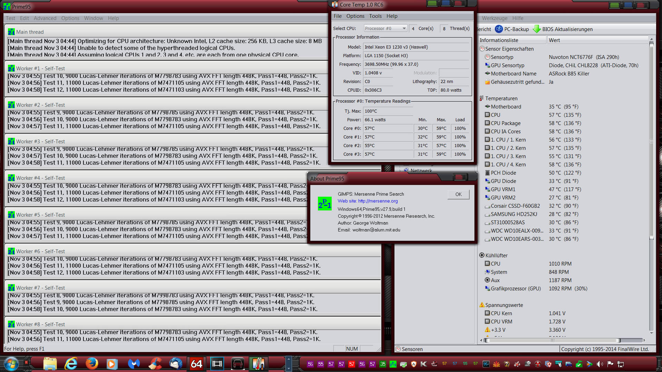Open the Prime95 Advanced menu
The image size is (662, 372).
click(x=45, y=18)
